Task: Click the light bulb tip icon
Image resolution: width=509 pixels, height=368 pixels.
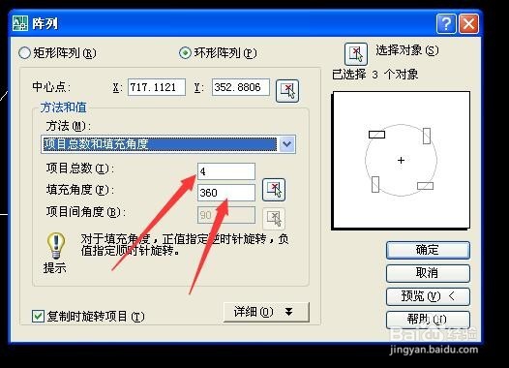Action: tap(56, 245)
